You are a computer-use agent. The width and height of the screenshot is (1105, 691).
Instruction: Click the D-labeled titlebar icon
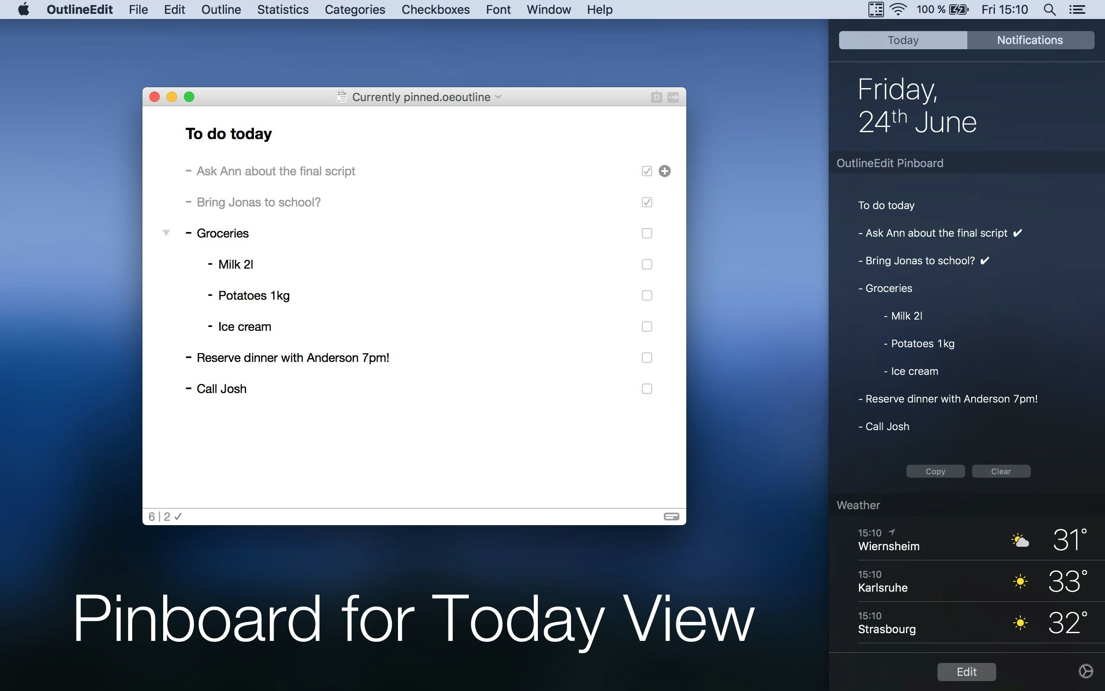pos(656,97)
